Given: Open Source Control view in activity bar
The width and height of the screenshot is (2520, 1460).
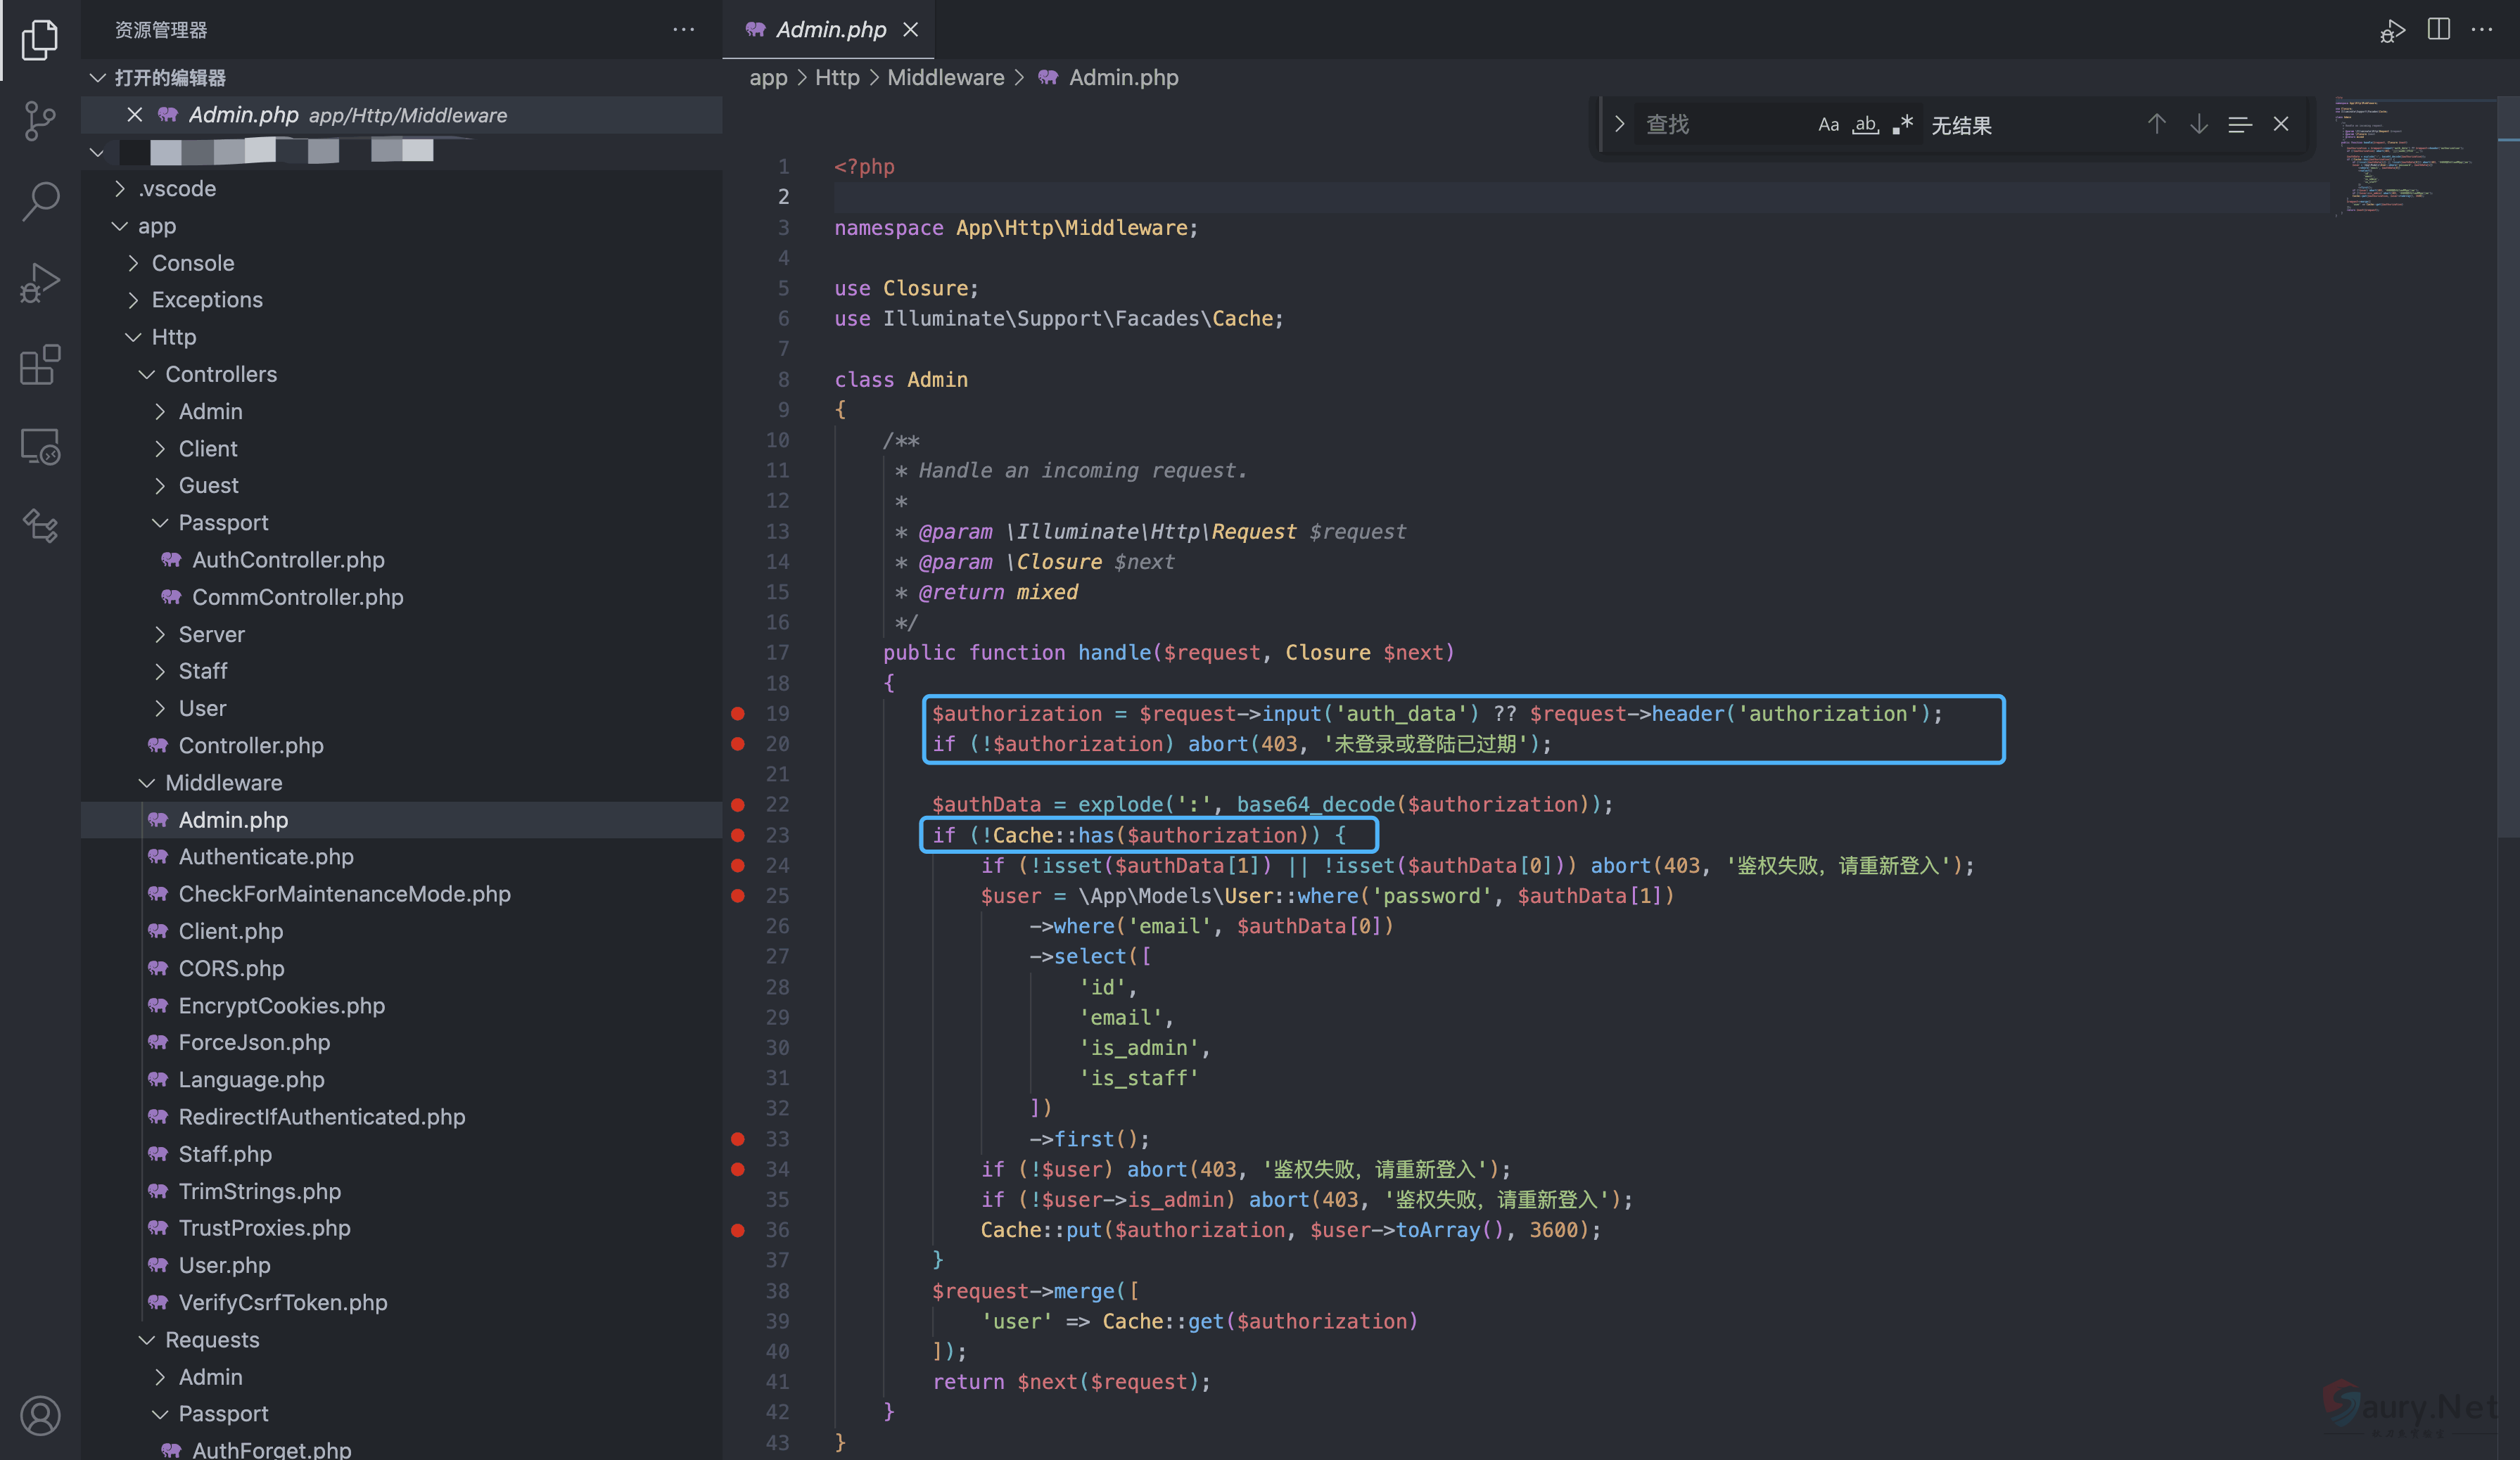Looking at the screenshot, I should 39,121.
